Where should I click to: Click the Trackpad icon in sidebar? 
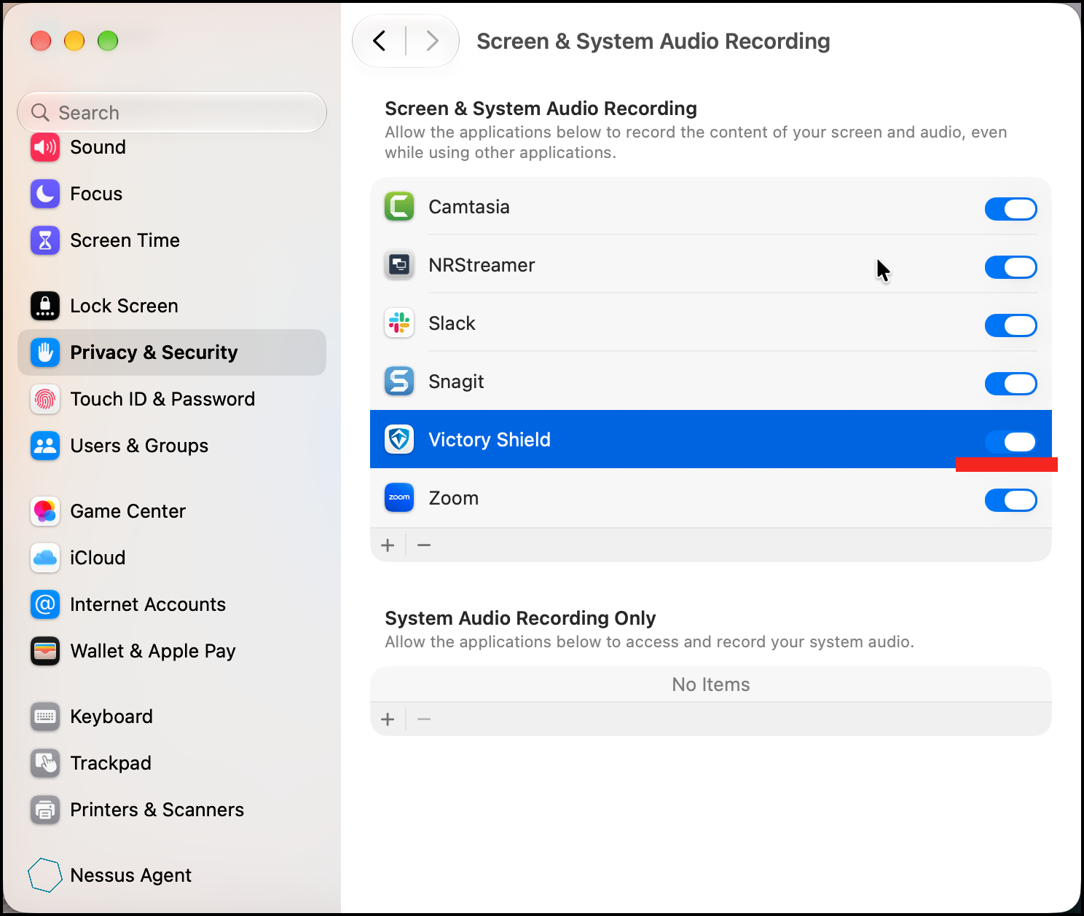[45, 763]
